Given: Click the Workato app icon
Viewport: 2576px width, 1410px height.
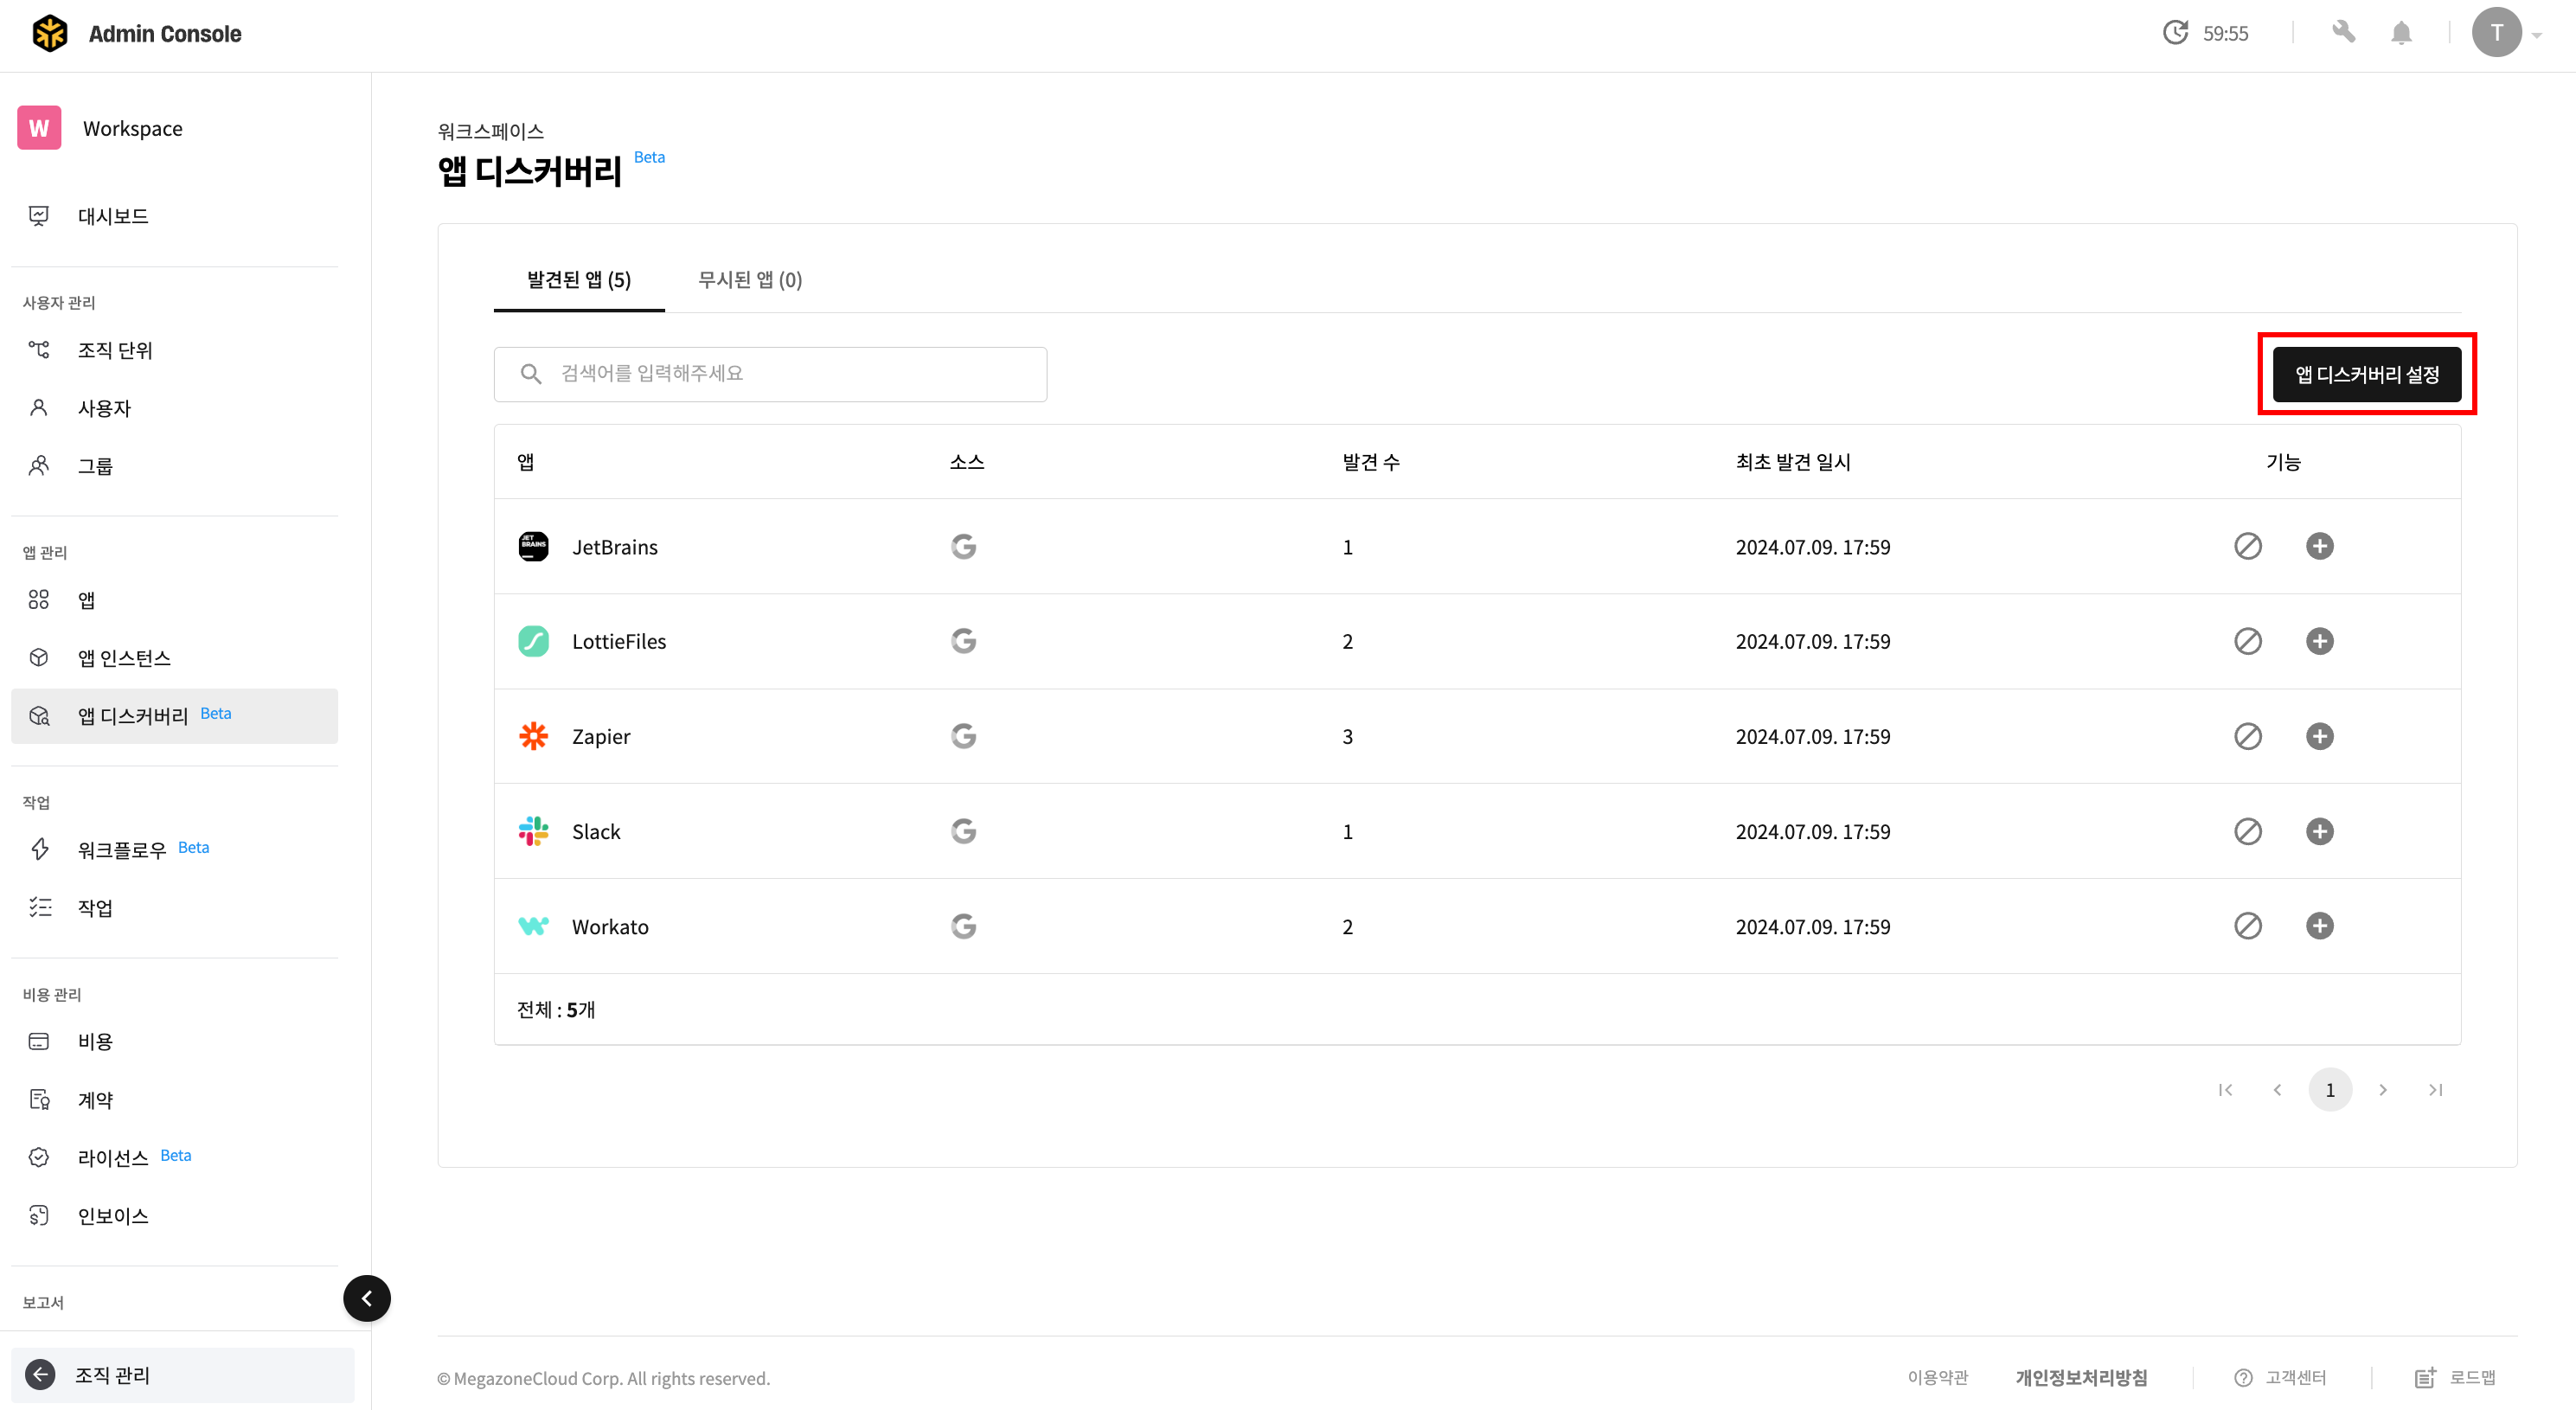Looking at the screenshot, I should click(x=533, y=926).
